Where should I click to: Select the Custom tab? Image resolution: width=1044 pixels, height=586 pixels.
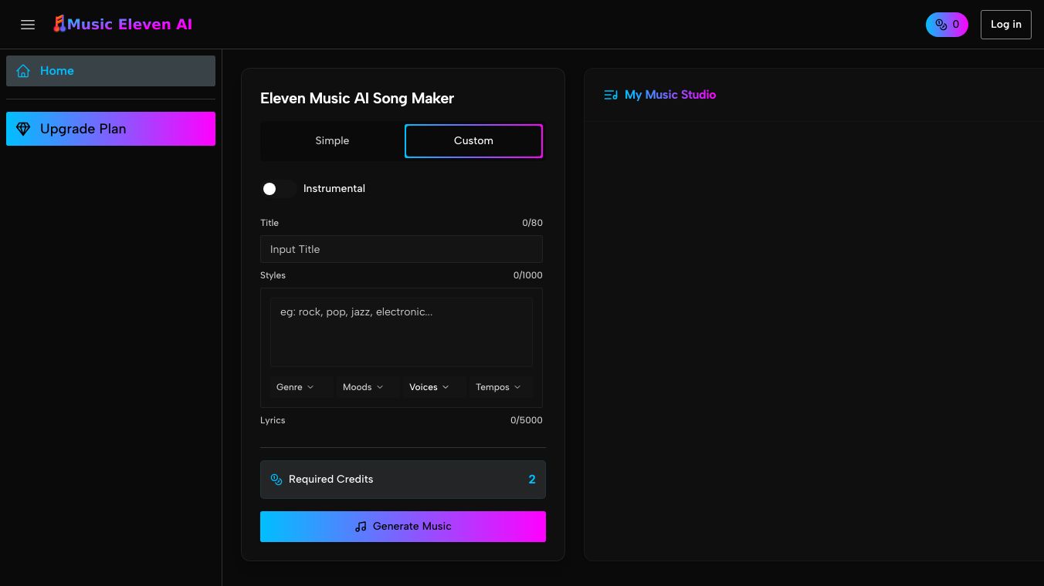pos(473,141)
